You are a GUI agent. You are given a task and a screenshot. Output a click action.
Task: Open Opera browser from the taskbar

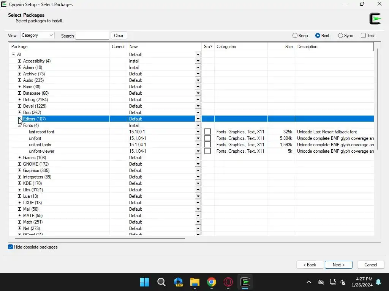pos(228,282)
